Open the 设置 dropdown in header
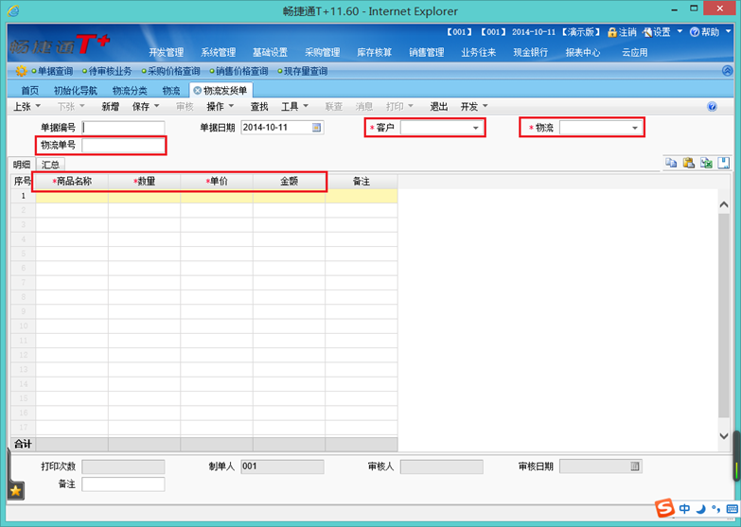Viewport: 741px width, 527px height. [679, 31]
